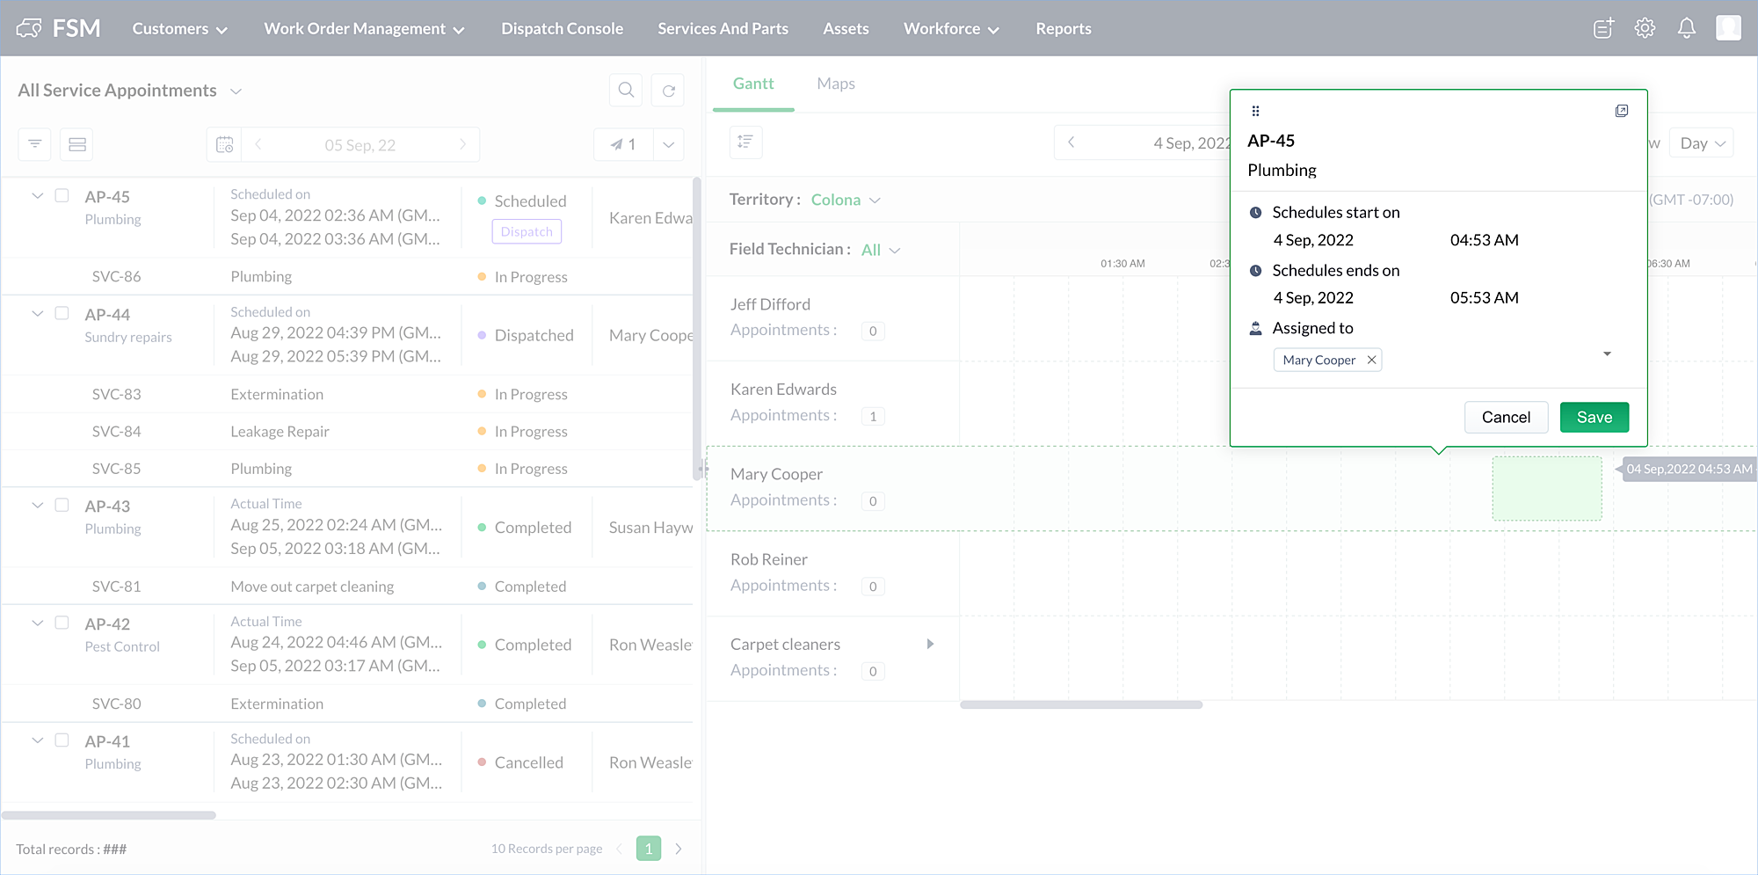Switch to the Maps tab
Image resolution: width=1758 pixels, height=875 pixels.
click(835, 84)
